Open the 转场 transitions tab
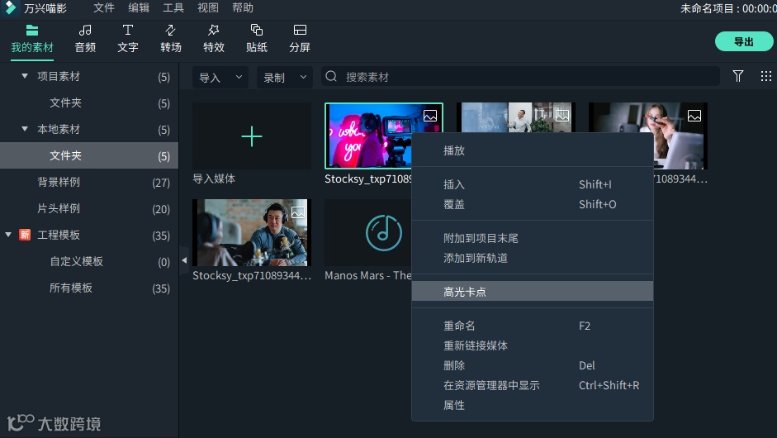The height and width of the screenshot is (438, 777). 170,39
